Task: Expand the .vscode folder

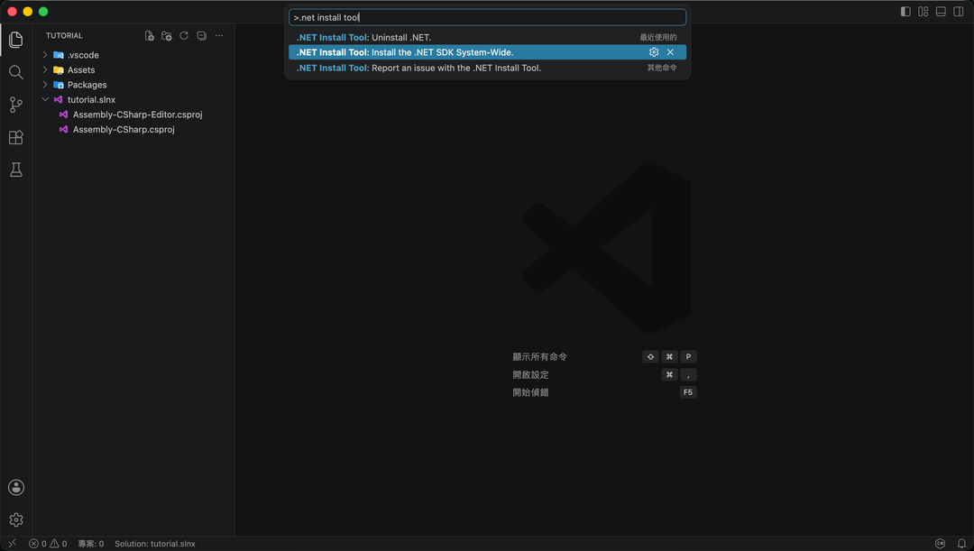Action: tap(45, 55)
